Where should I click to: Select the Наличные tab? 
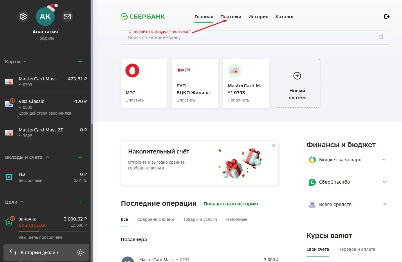click(x=237, y=219)
